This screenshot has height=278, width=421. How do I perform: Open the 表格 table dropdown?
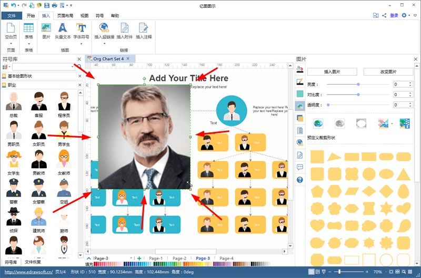(x=28, y=44)
